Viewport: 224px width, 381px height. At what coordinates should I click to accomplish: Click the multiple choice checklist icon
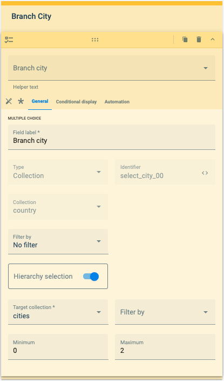pyautogui.click(x=9, y=40)
